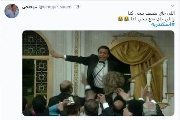Open the tweet via the 2h timestamp
180x120 pixels.
(x=78, y=7)
